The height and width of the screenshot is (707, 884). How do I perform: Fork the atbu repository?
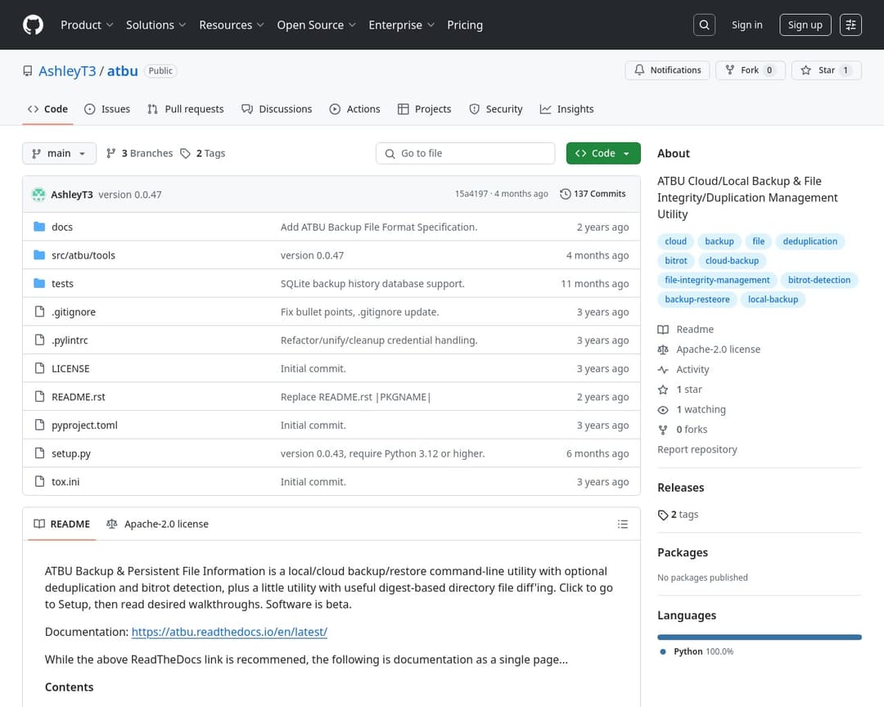[751, 70]
